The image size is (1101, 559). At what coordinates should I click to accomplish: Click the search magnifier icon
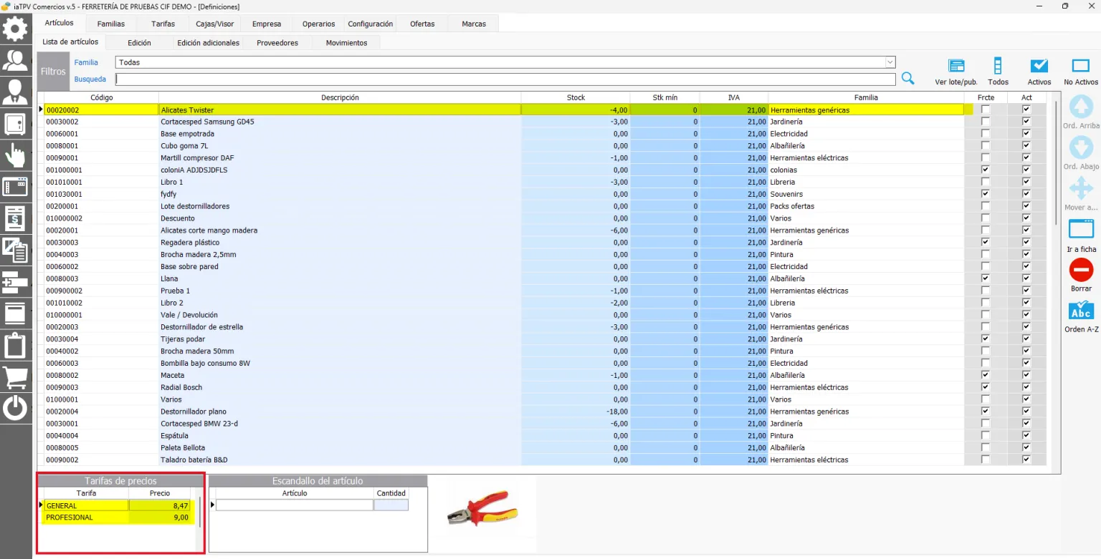click(908, 79)
